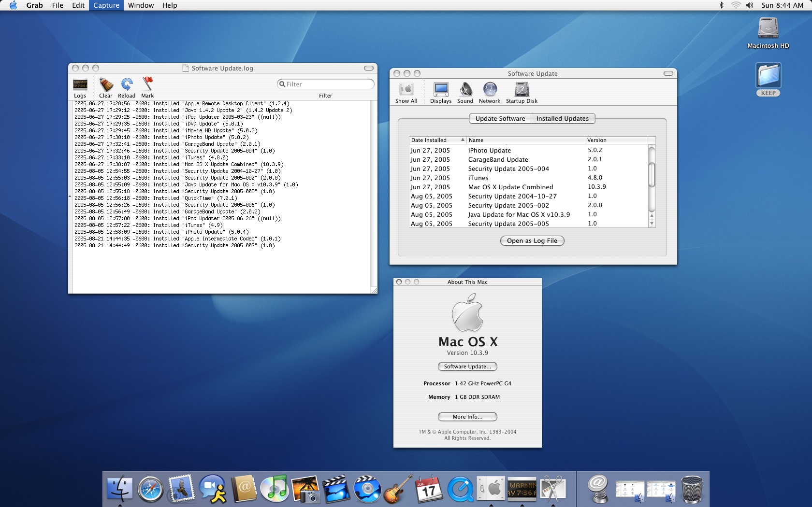
Task: Open iDVD from the Dock
Action: click(x=367, y=489)
